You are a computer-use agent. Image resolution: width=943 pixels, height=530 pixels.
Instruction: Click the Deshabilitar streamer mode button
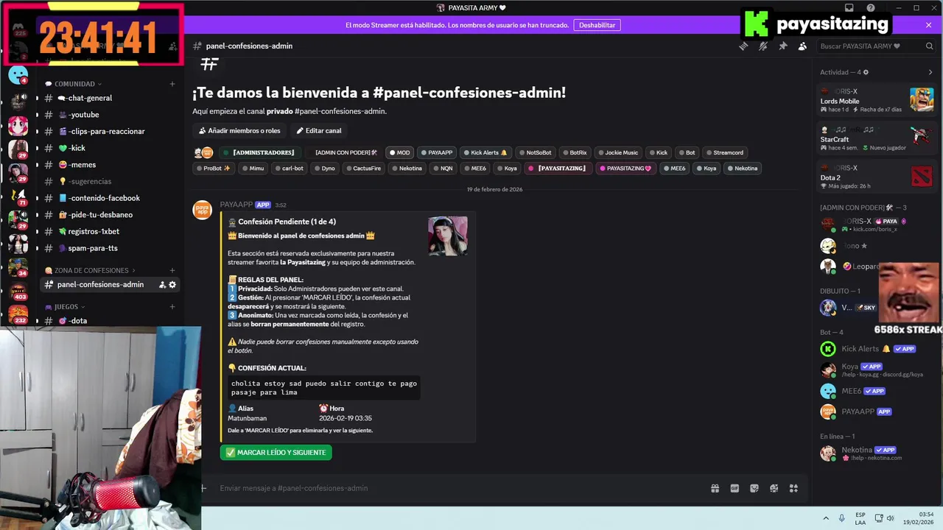click(597, 25)
